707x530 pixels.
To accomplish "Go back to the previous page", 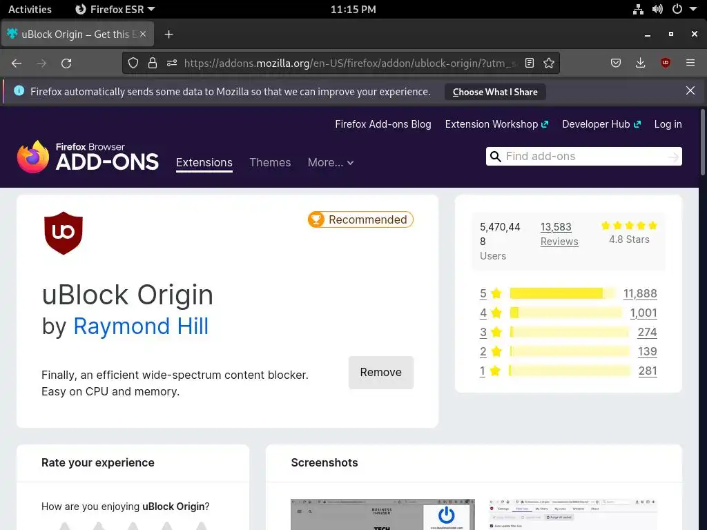I will pyautogui.click(x=17, y=63).
